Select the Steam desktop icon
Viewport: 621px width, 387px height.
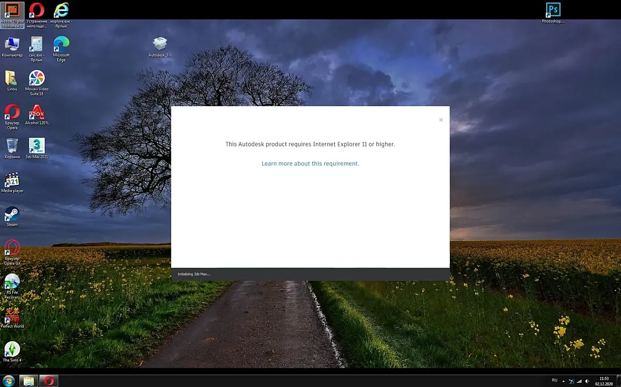(x=12, y=216)
